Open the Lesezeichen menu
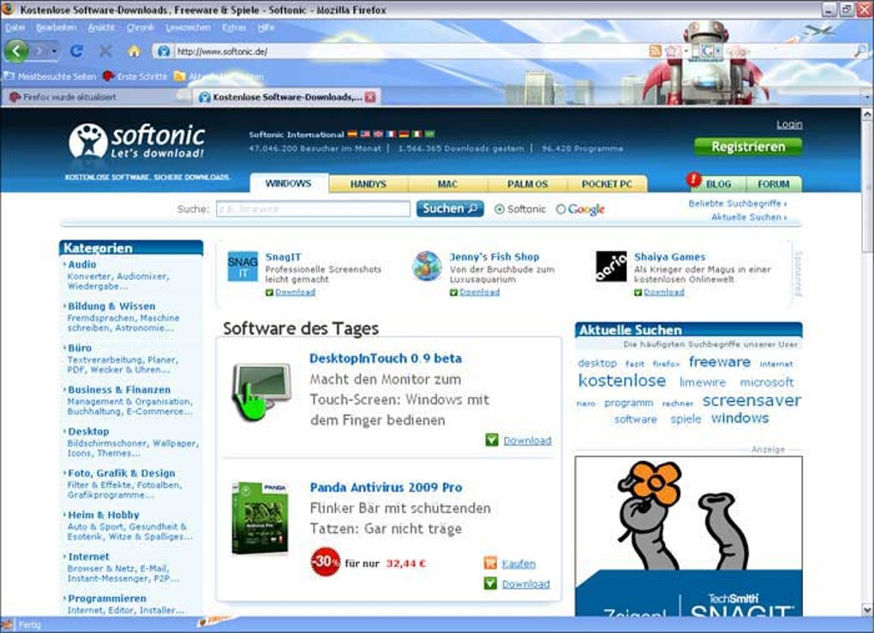The height and width of the screenshot is (633, 874). pyautogui.click(x=188, y=27)
